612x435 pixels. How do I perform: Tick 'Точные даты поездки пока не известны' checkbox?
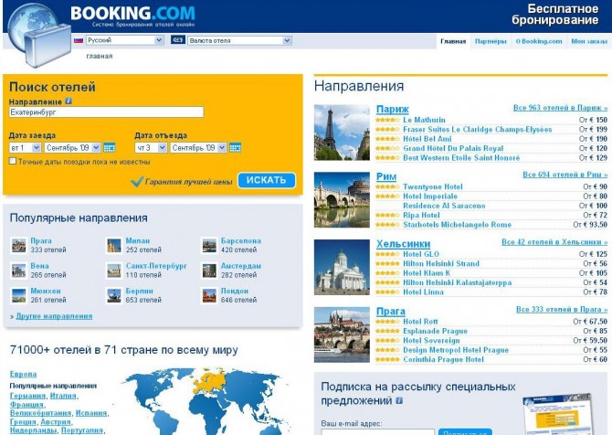13,161
